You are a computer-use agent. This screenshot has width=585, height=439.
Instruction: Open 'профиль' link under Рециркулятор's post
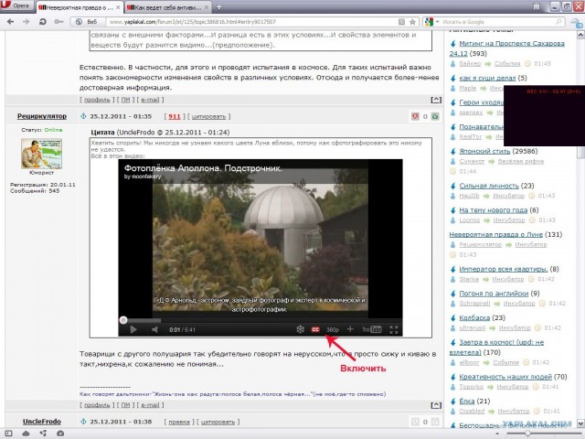coord(97,405)
